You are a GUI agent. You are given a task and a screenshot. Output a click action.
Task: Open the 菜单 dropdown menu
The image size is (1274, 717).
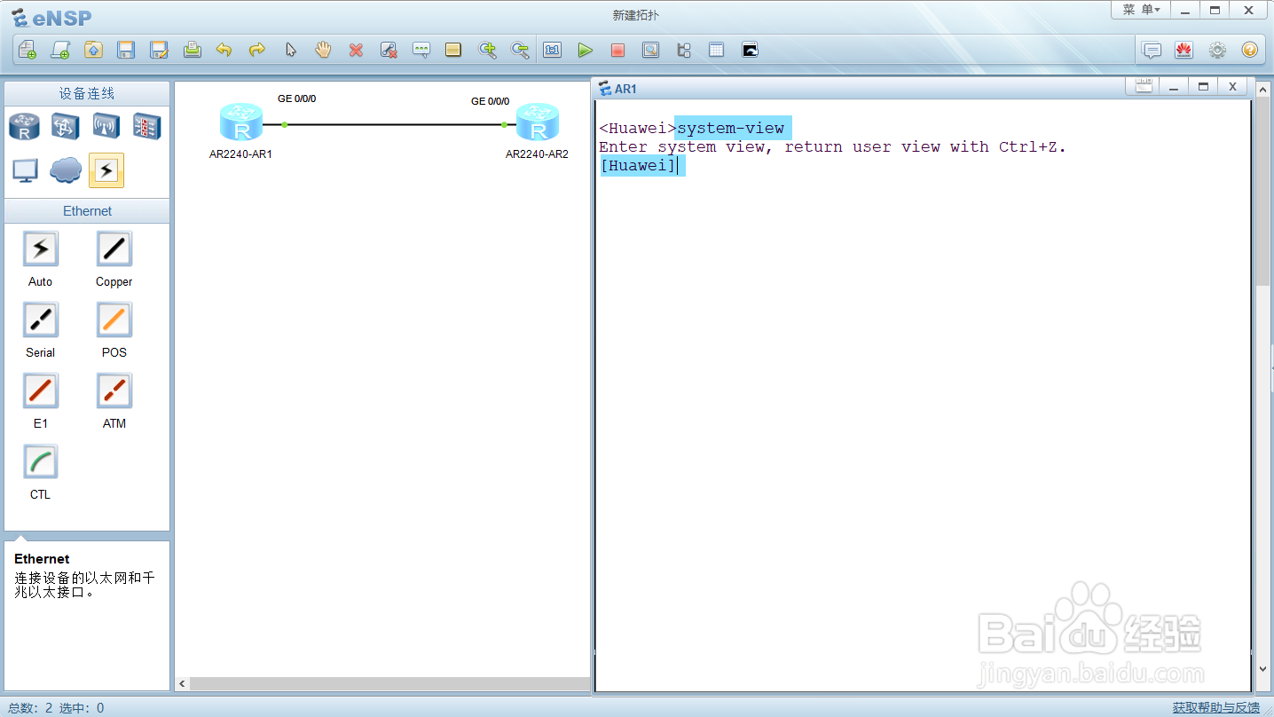(1141, 10)
